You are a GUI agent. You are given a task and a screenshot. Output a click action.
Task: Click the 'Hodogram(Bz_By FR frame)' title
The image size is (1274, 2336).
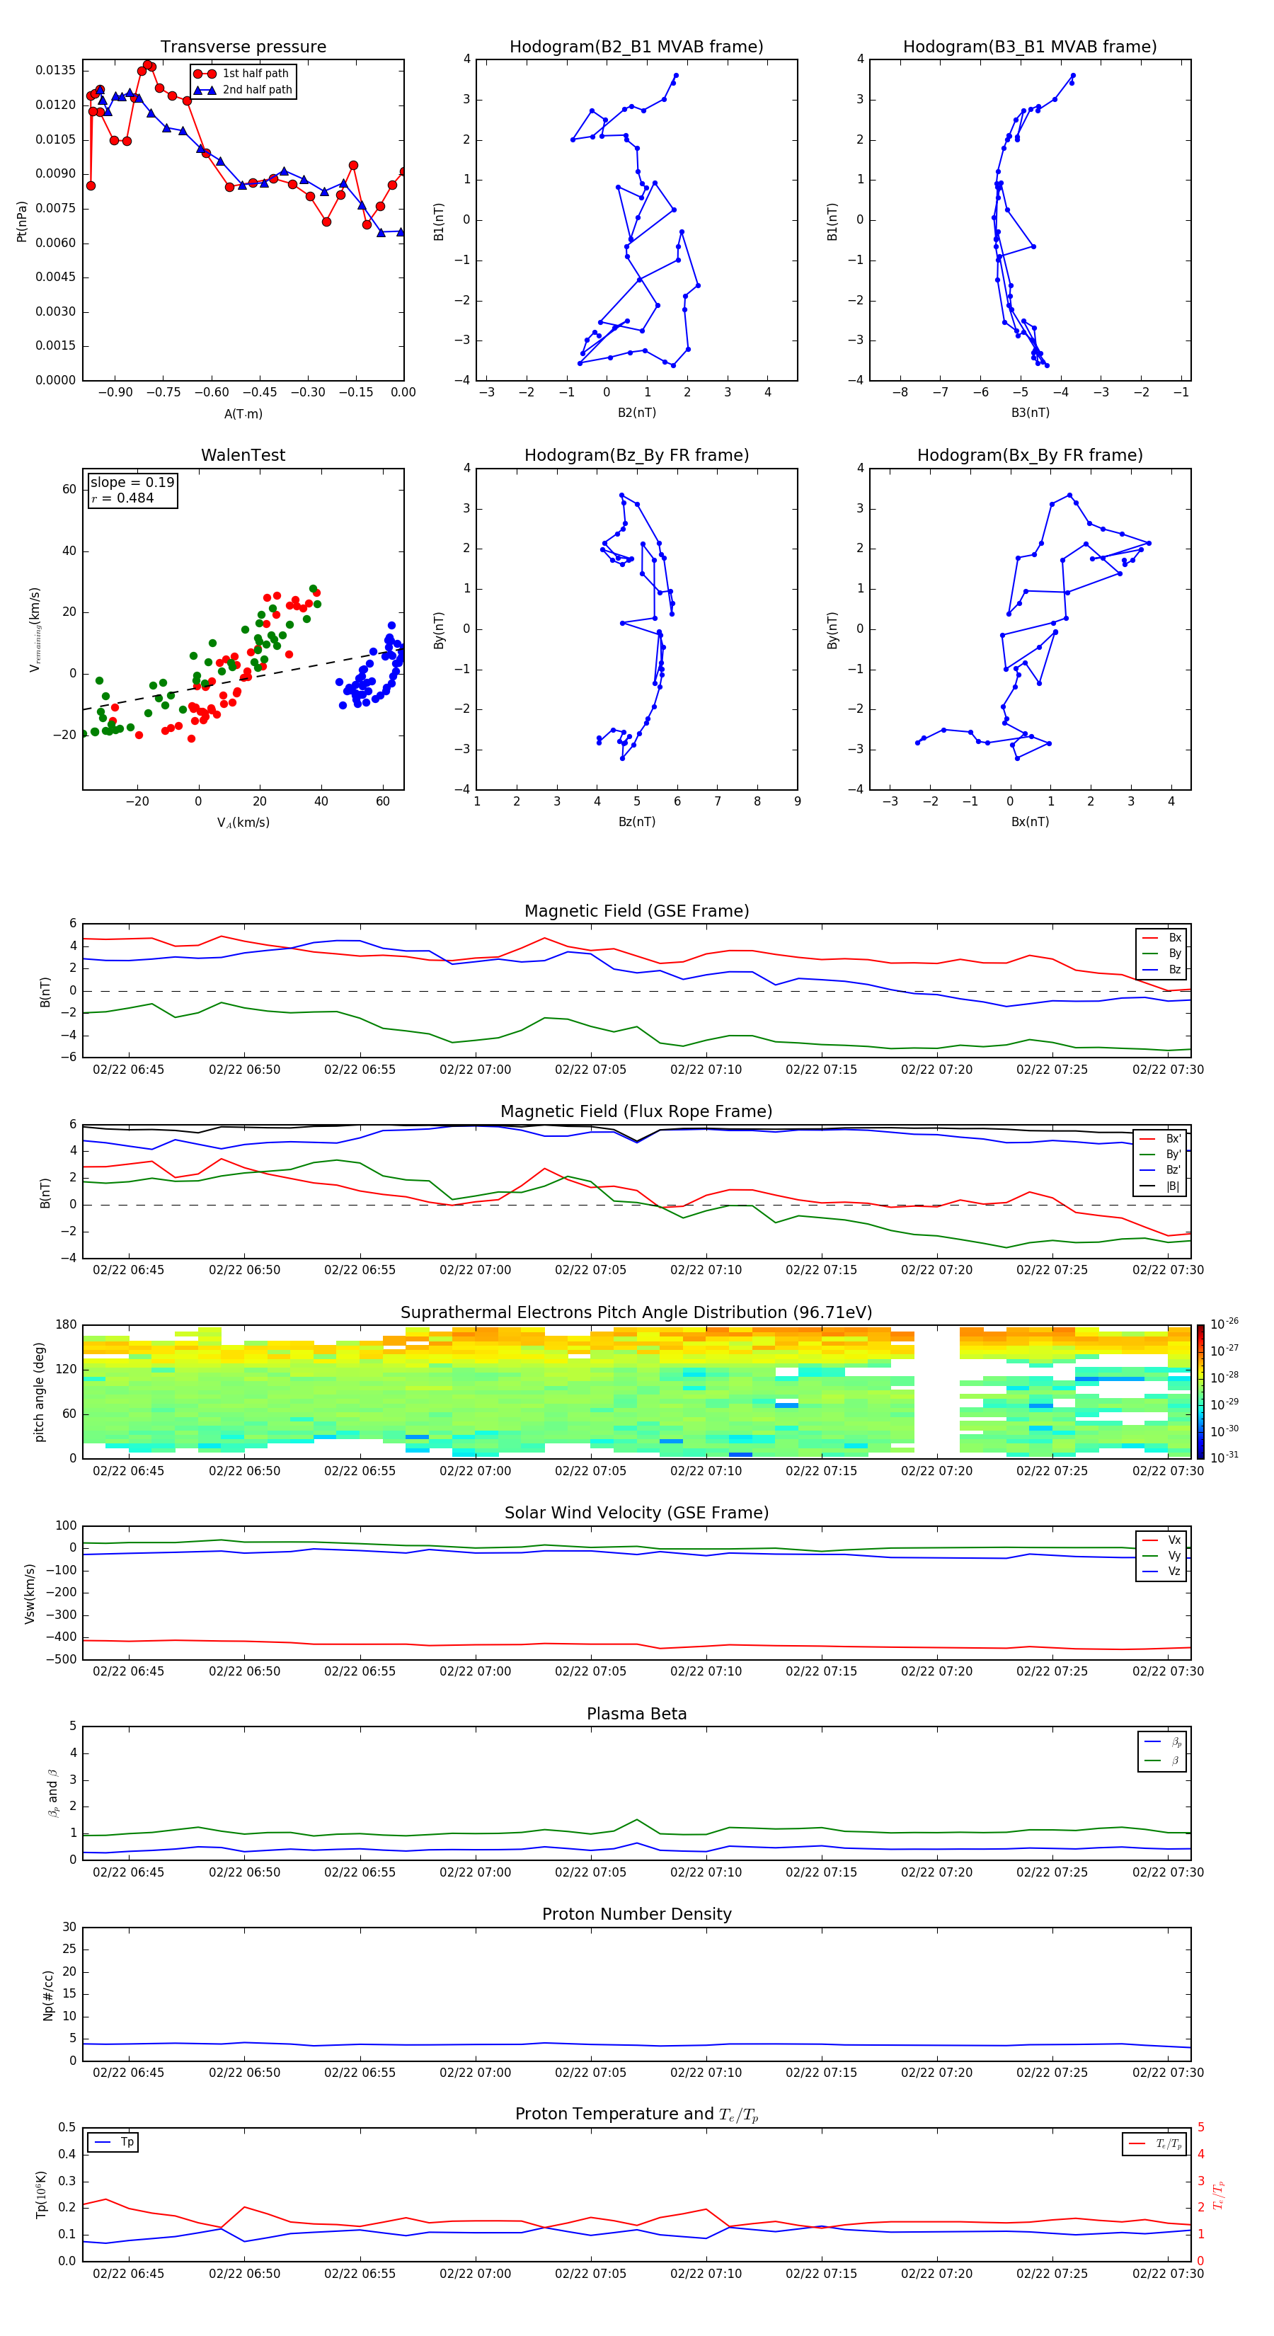click(x=636, y=455)
